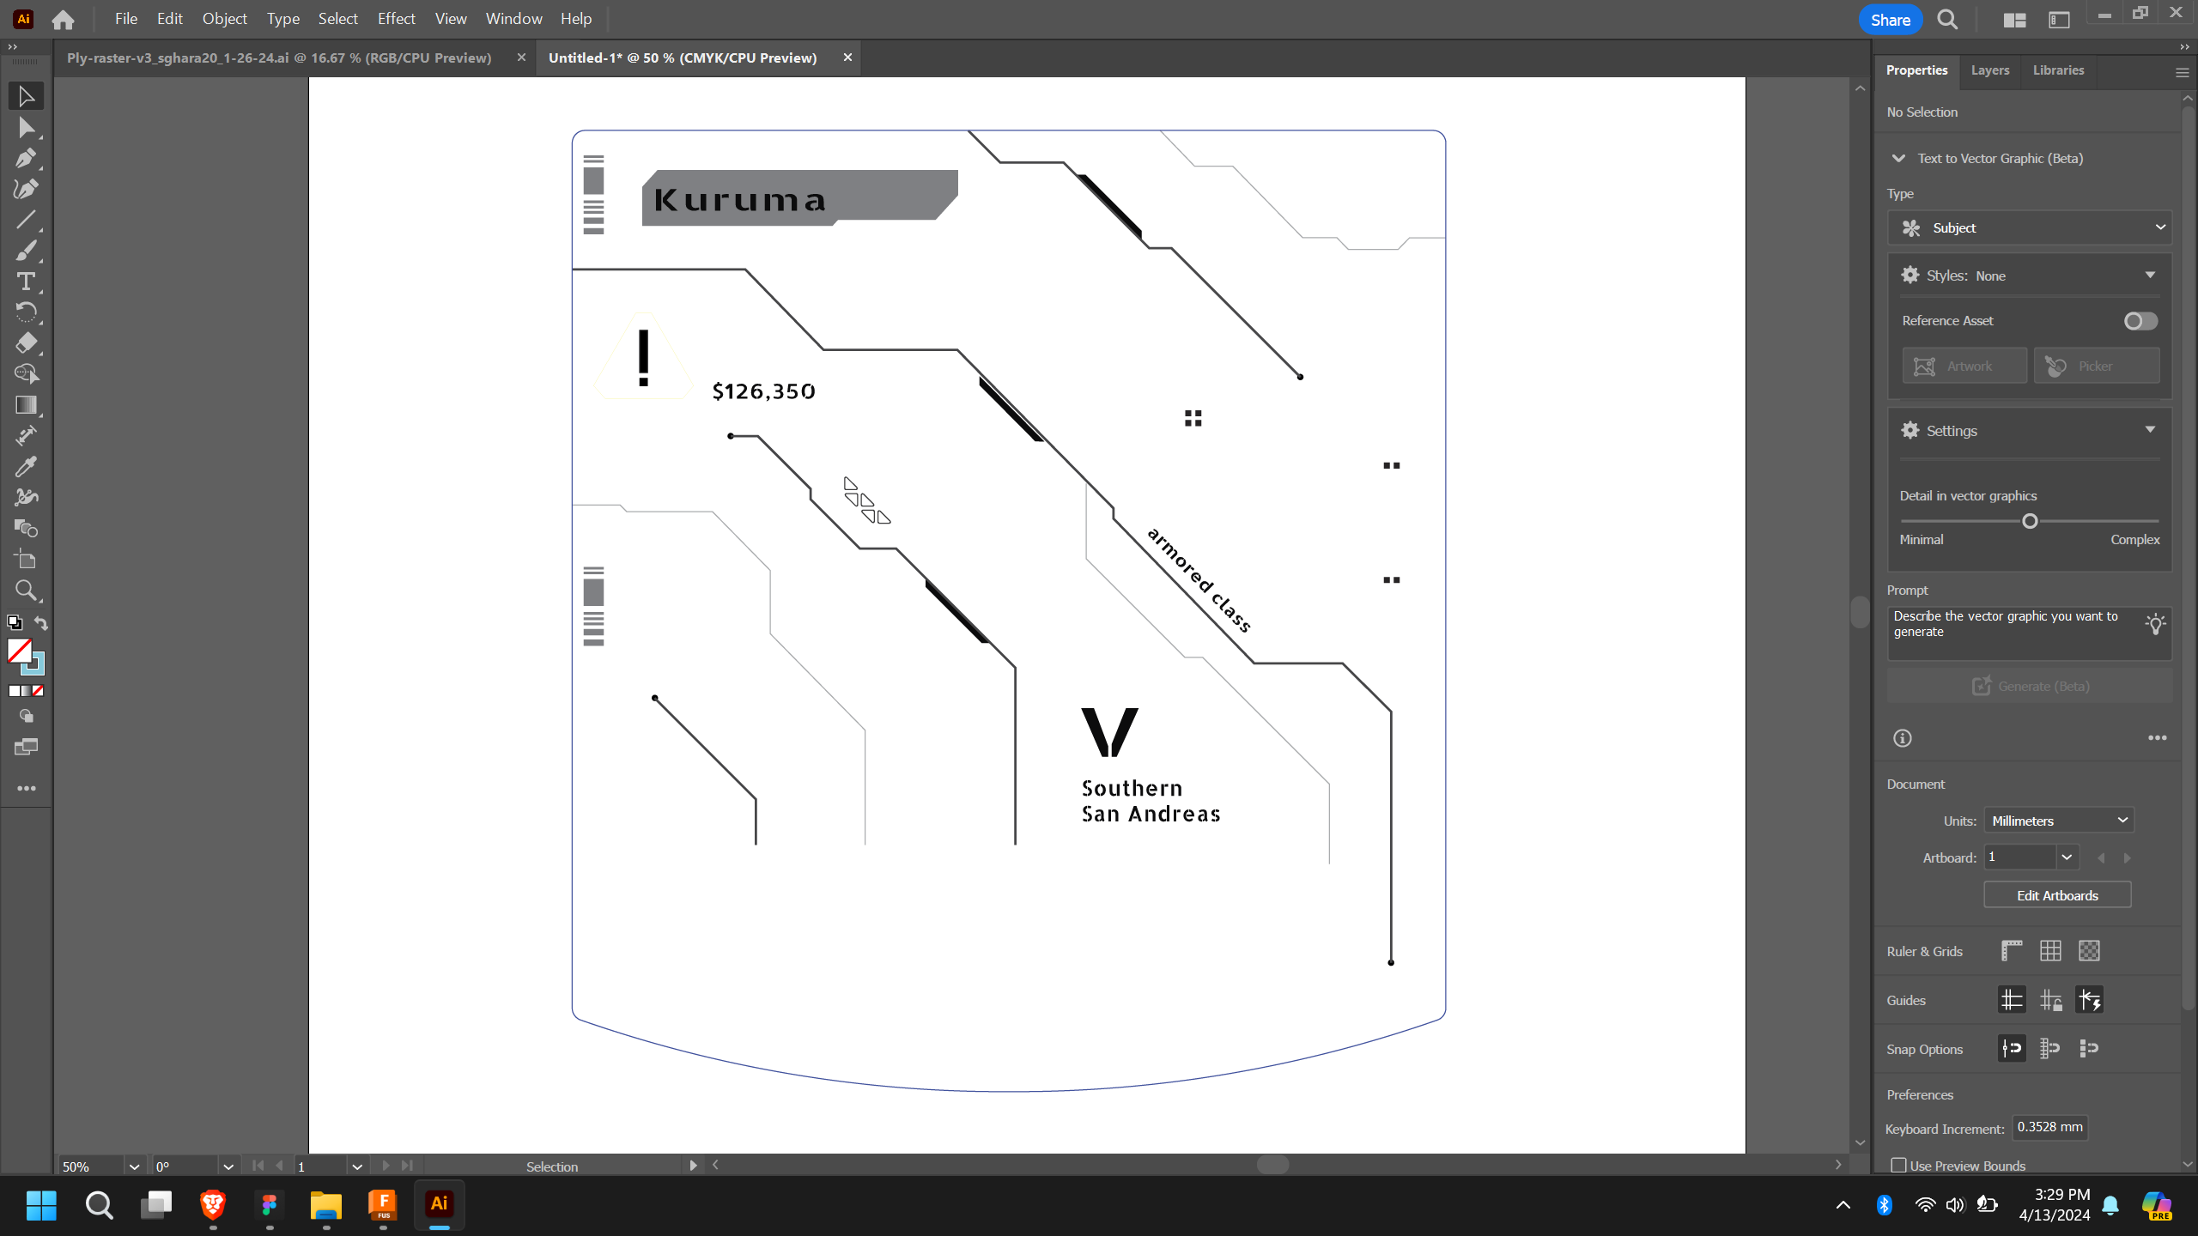Open the Effect menu

(x=396, y=19)
